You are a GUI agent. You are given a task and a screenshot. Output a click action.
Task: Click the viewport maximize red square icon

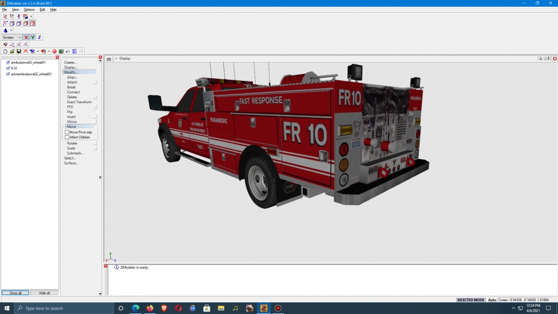pyautogui.click(x=555, y=59)
